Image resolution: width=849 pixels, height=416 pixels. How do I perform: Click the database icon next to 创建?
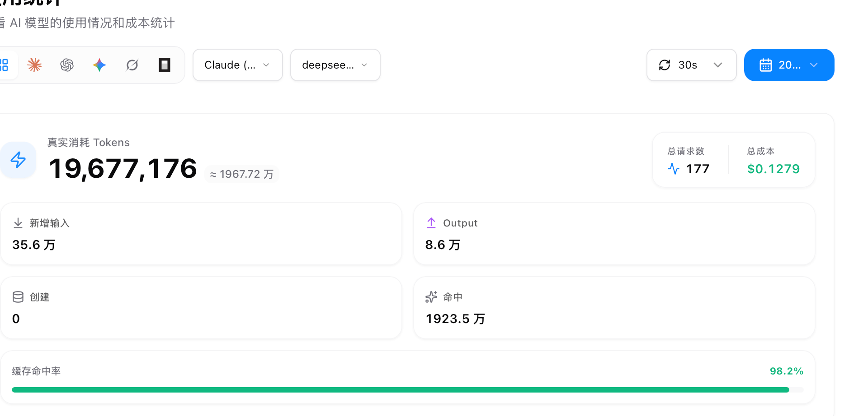[18, 297]
